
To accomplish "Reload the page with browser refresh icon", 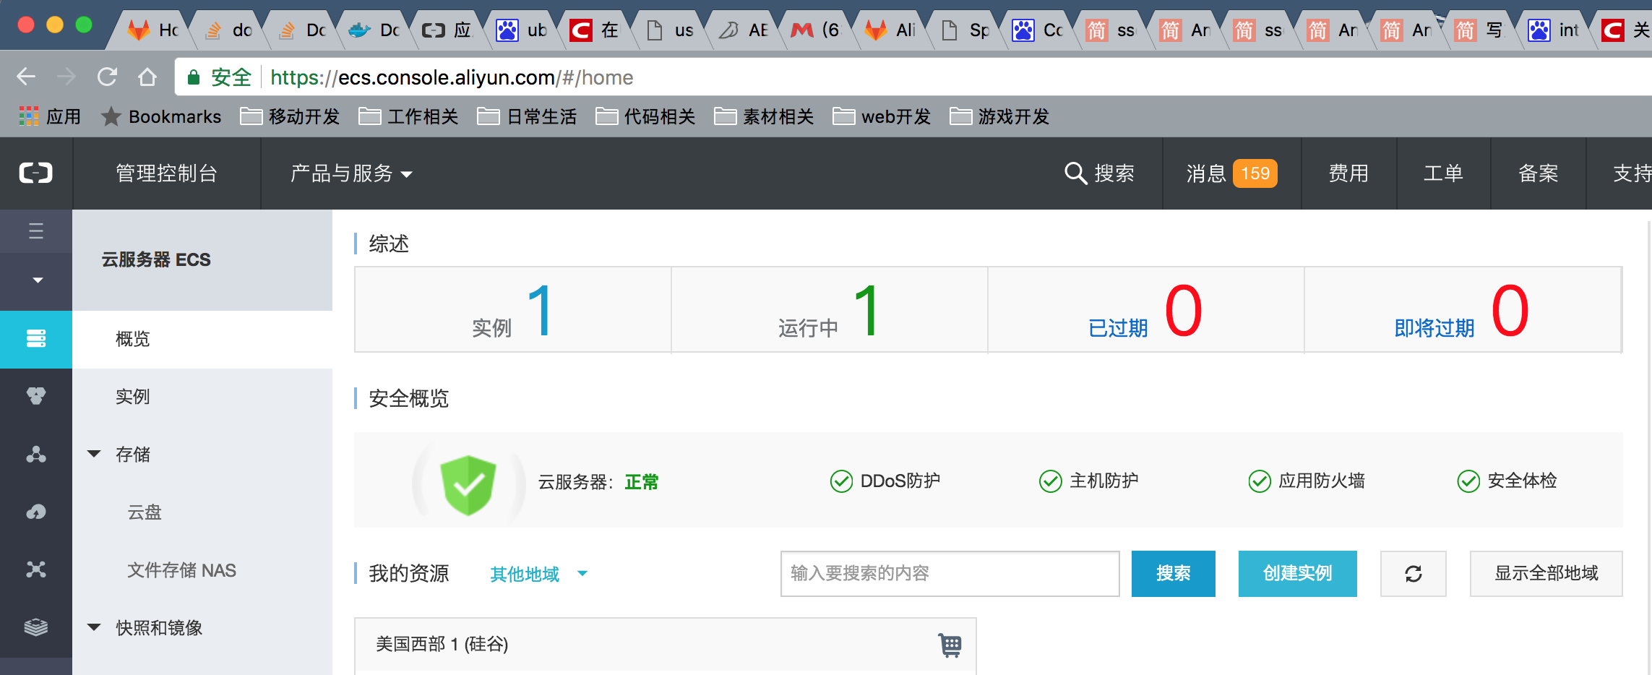I will [x=107, y=77].
